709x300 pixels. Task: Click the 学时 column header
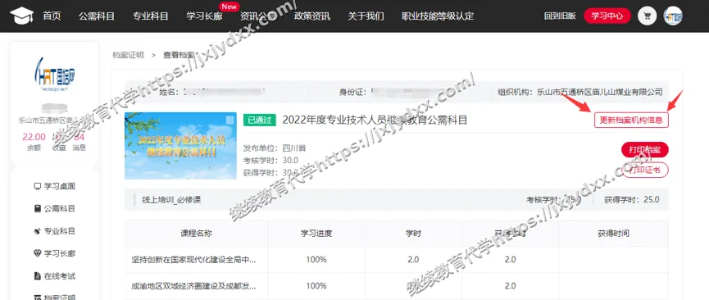[413, 234]
